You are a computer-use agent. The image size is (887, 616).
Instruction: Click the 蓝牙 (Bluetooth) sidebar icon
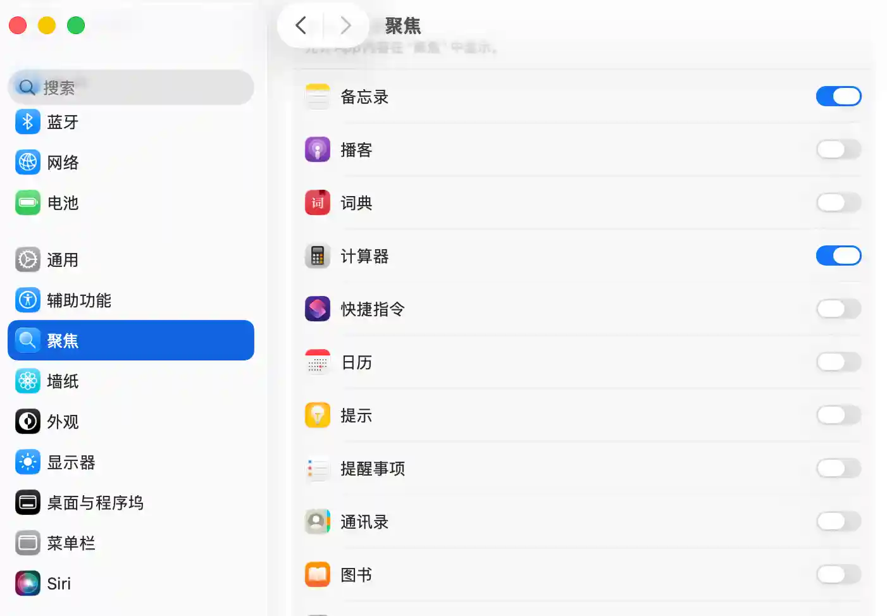tap(27, 121)
